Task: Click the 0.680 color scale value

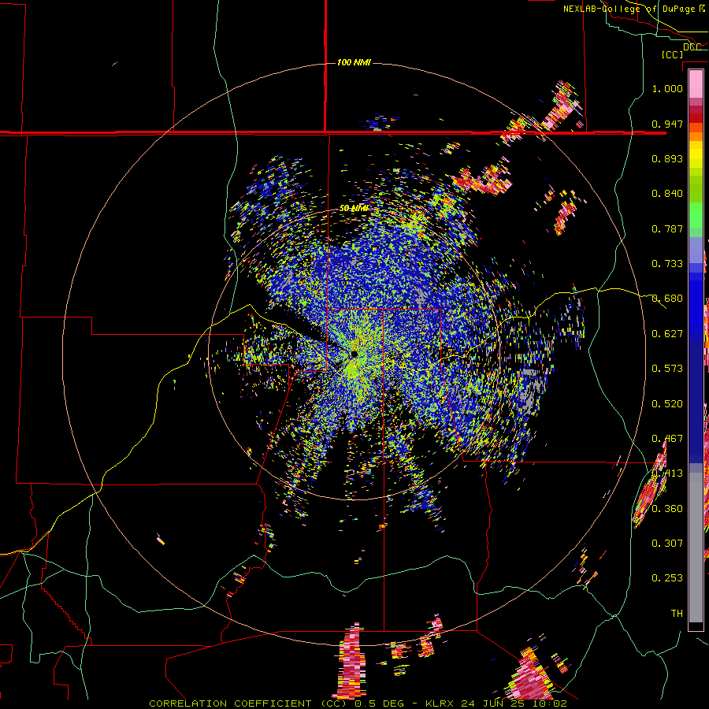Action: [667, 299]
